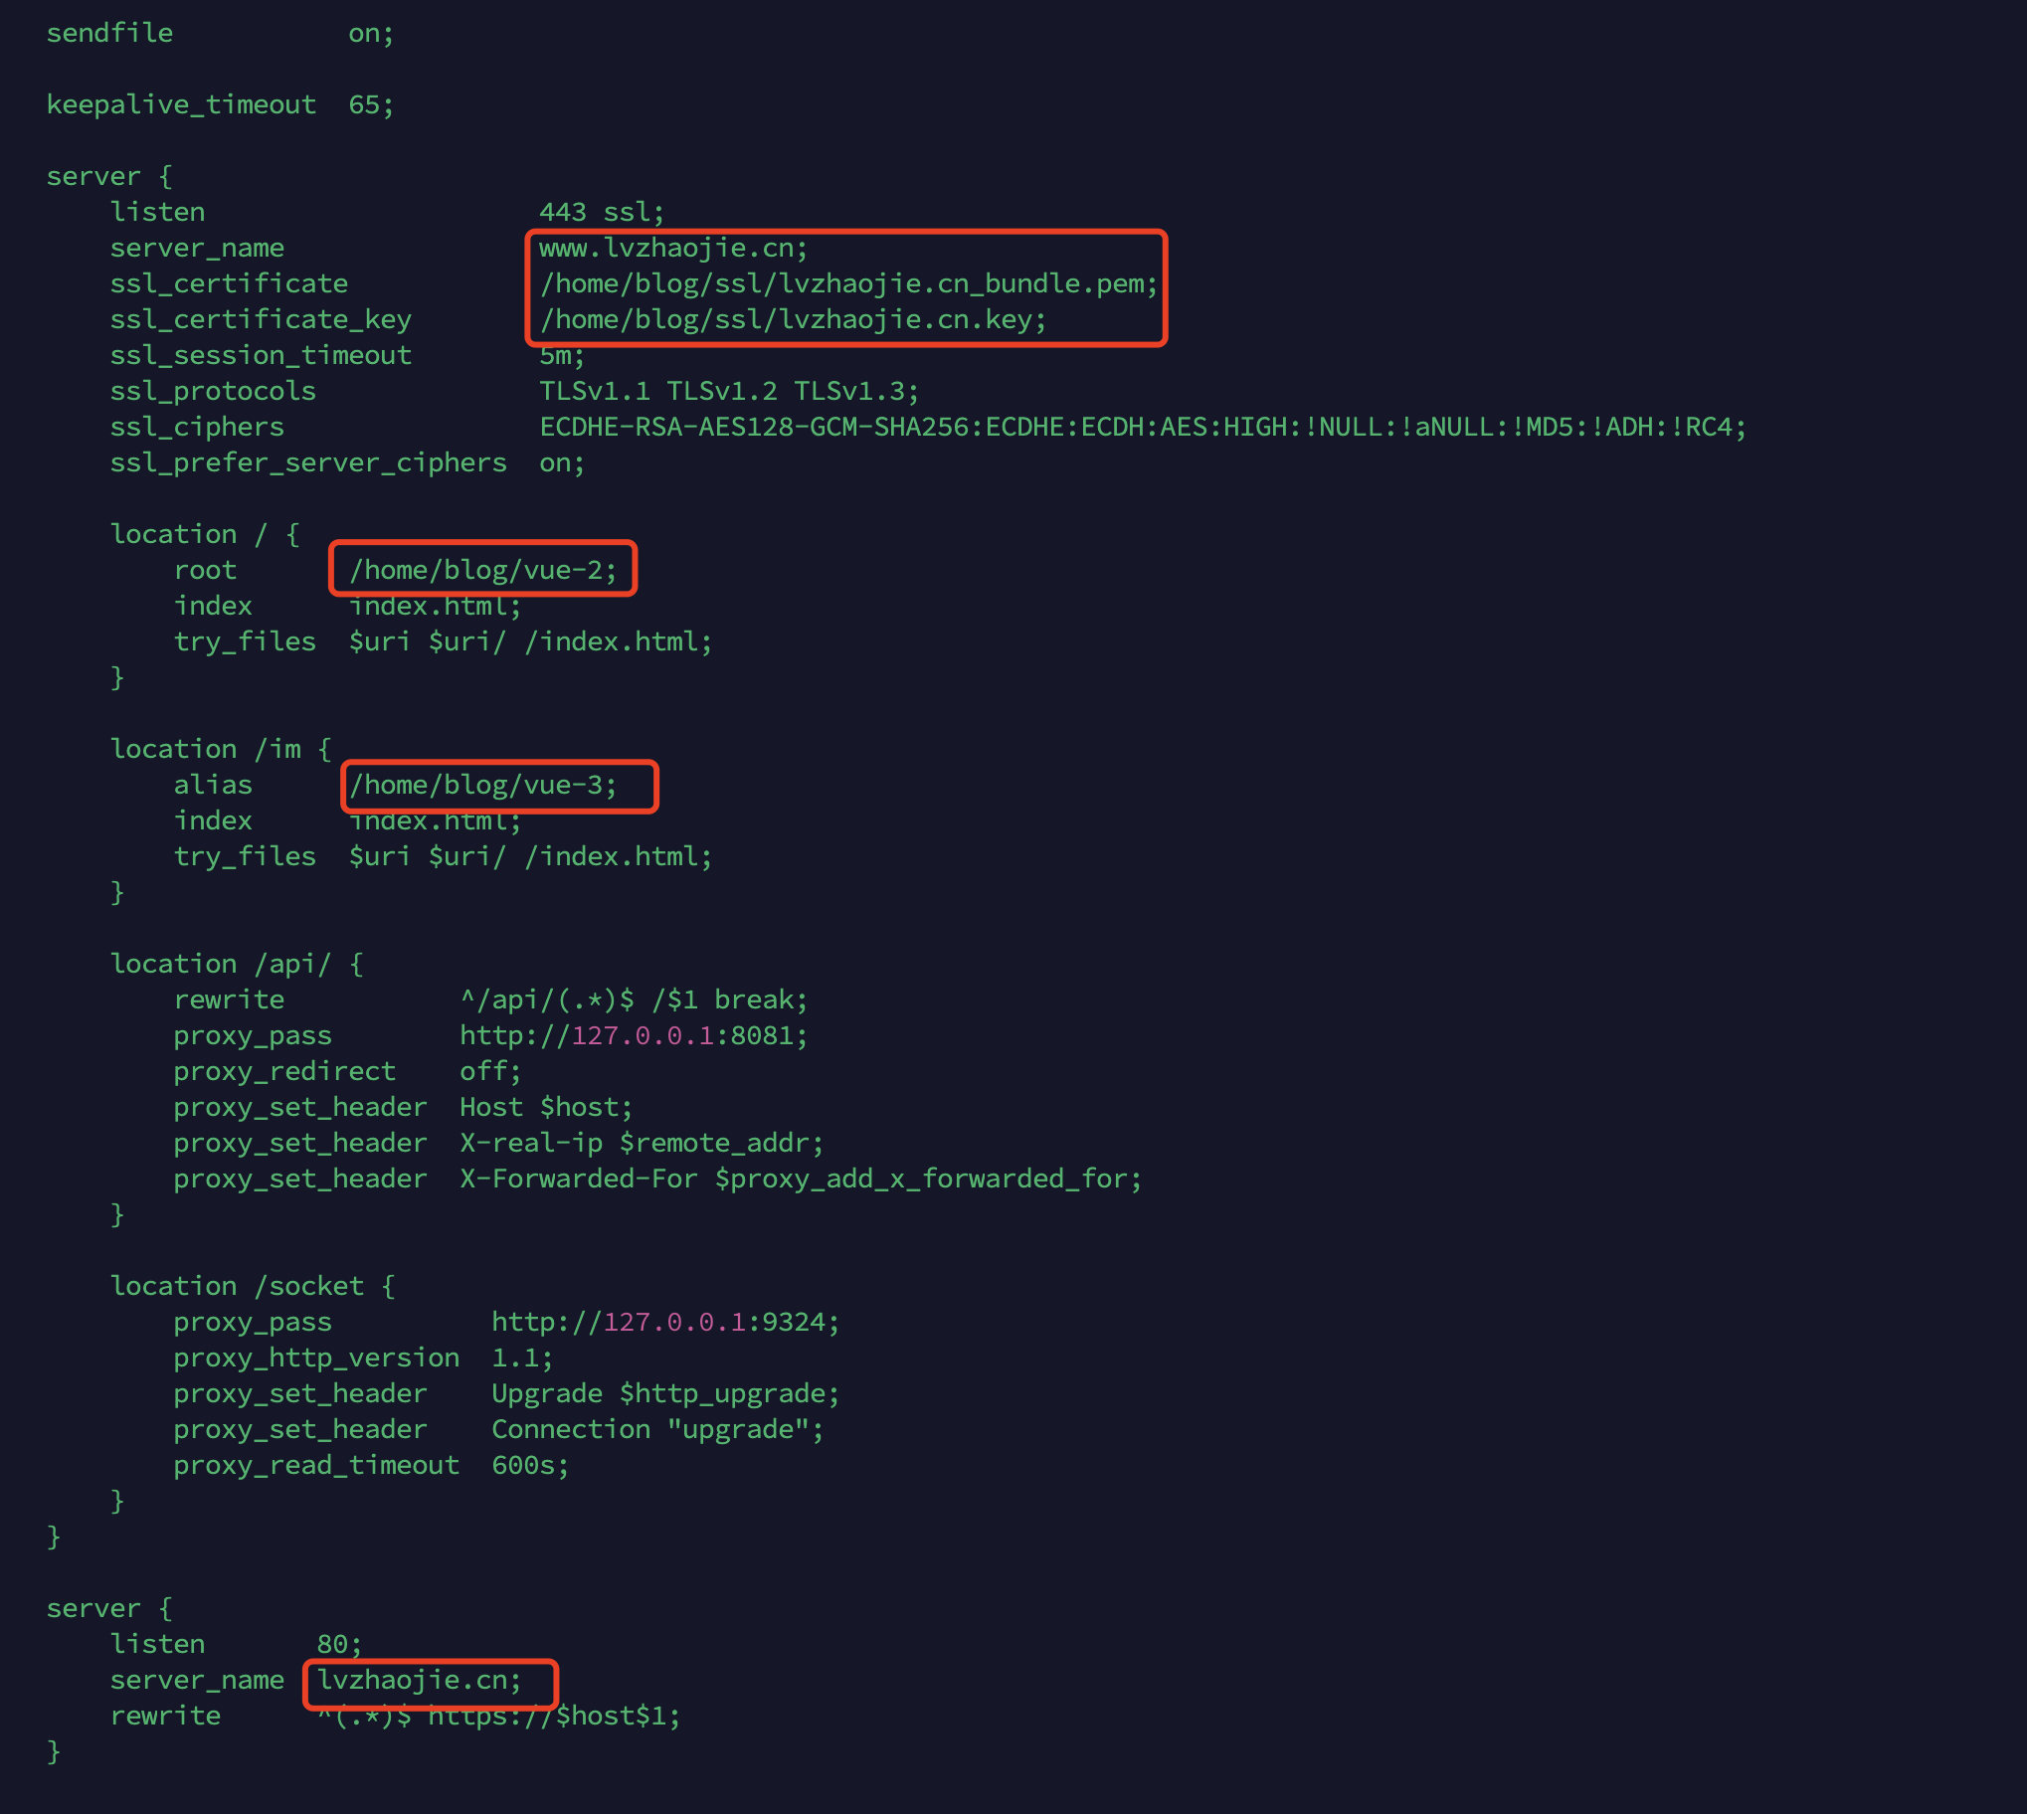Click the www.lvzhaojie.cn server name value
Image resolution: width=2027 pixels, height=1814 pixels.
672,249
